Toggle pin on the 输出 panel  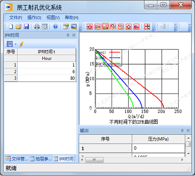tap(182, 131)
